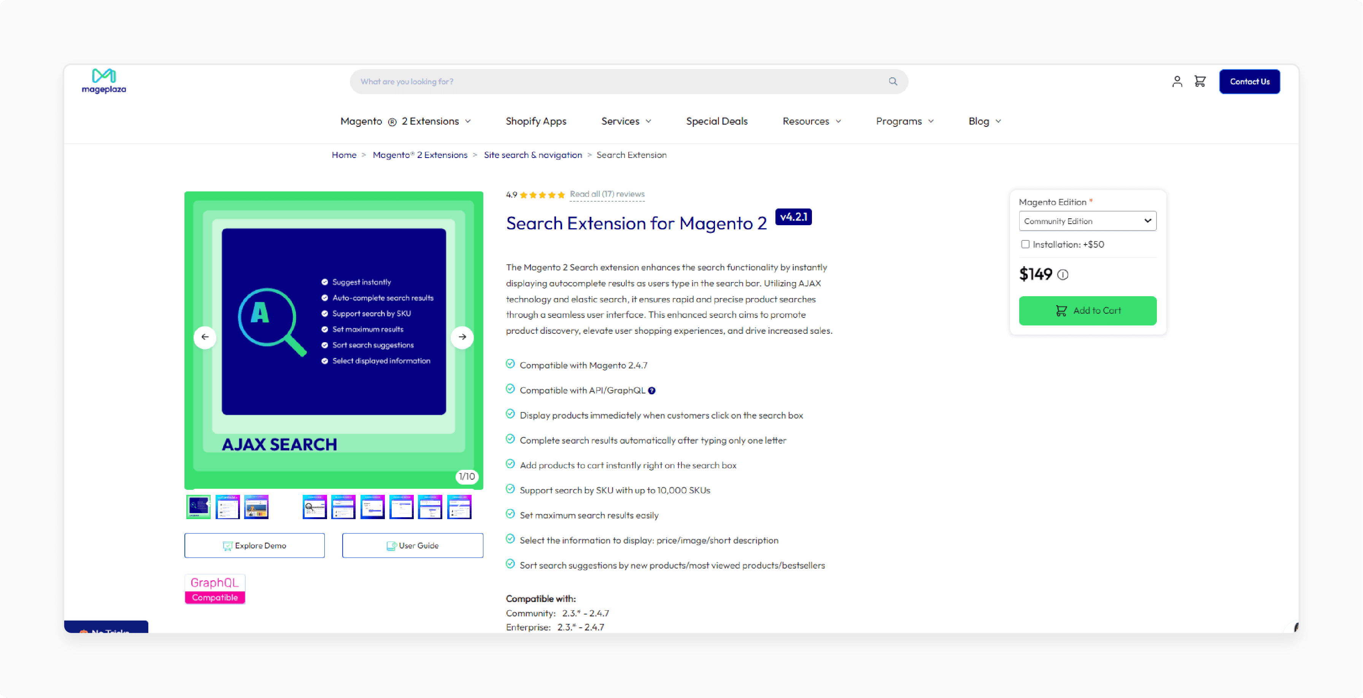
Task: Click 'Community: 2.3.* - 2.4.7' text
Action: (557, 613)
